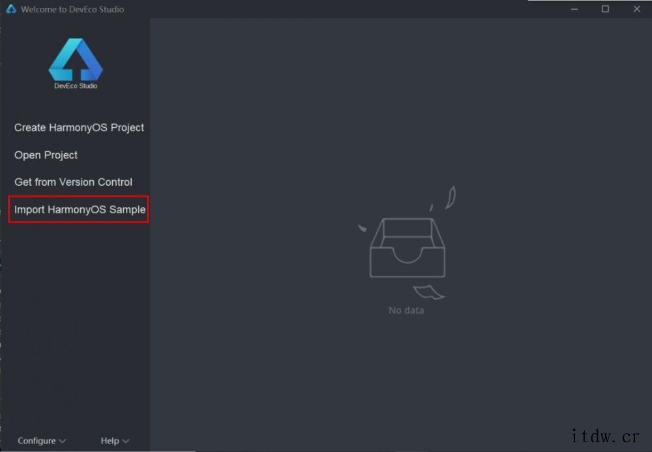Click the empty inbox No data illustration

coord(407,243)
